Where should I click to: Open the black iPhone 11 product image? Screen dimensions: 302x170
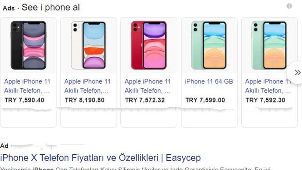[29, 45]
